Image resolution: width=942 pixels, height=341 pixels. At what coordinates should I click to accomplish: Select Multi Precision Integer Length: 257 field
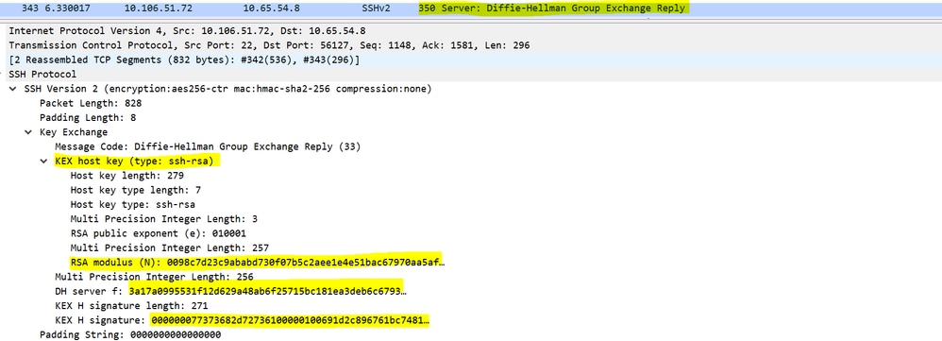coord(169,247)
